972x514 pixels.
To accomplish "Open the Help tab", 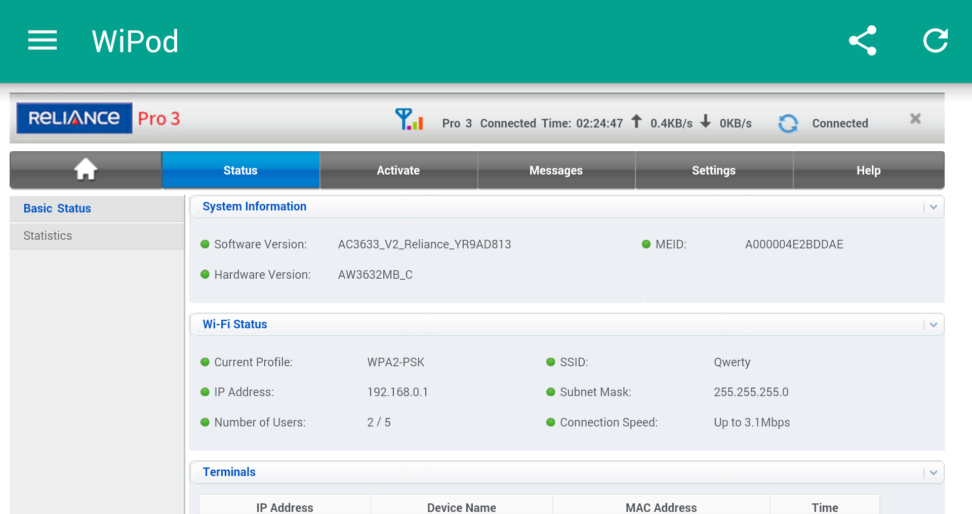I will click(x=869, y=170).
